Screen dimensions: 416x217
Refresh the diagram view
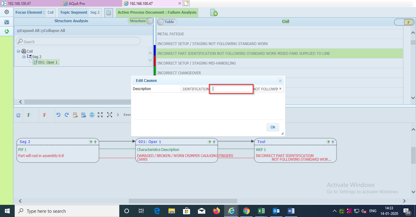18,115
